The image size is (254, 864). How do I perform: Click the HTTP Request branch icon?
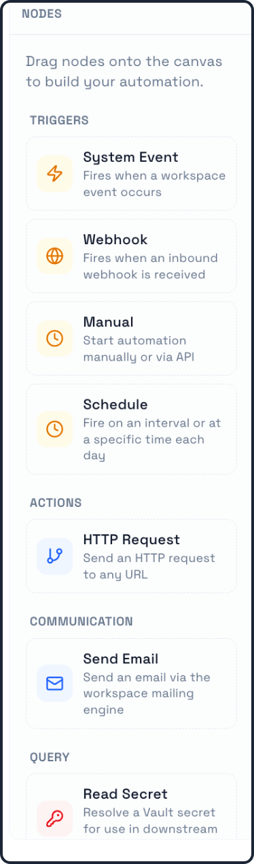pyautogui.click(x=55, y=556)
